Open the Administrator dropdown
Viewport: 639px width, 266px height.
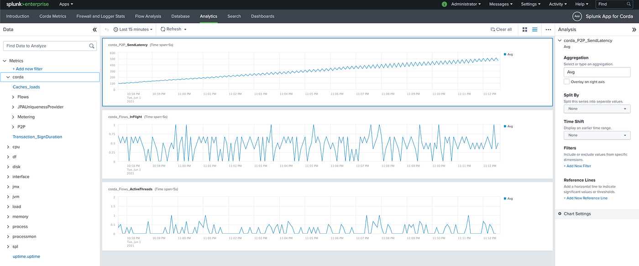pos(466,4)
